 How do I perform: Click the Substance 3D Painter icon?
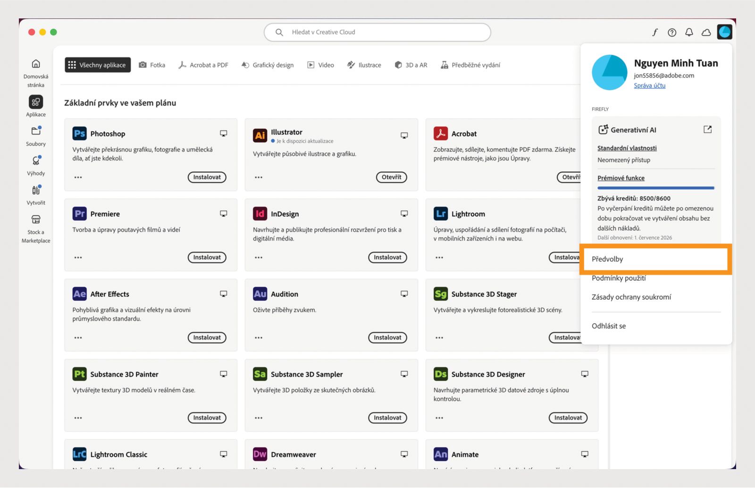pyautogui.click(x=79, y=374)
